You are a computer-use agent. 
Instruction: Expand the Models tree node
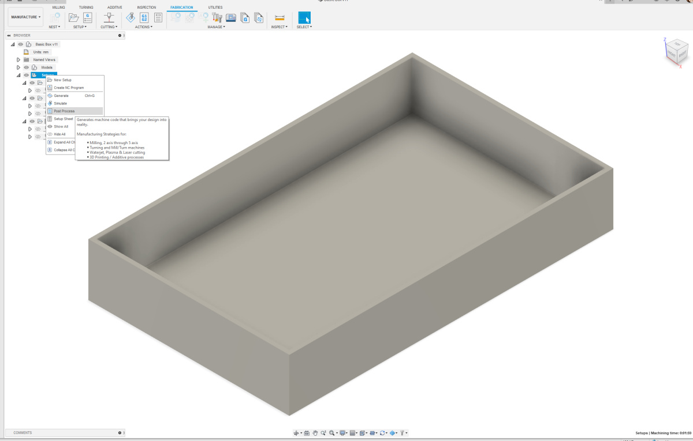click(x=18, y=67)
